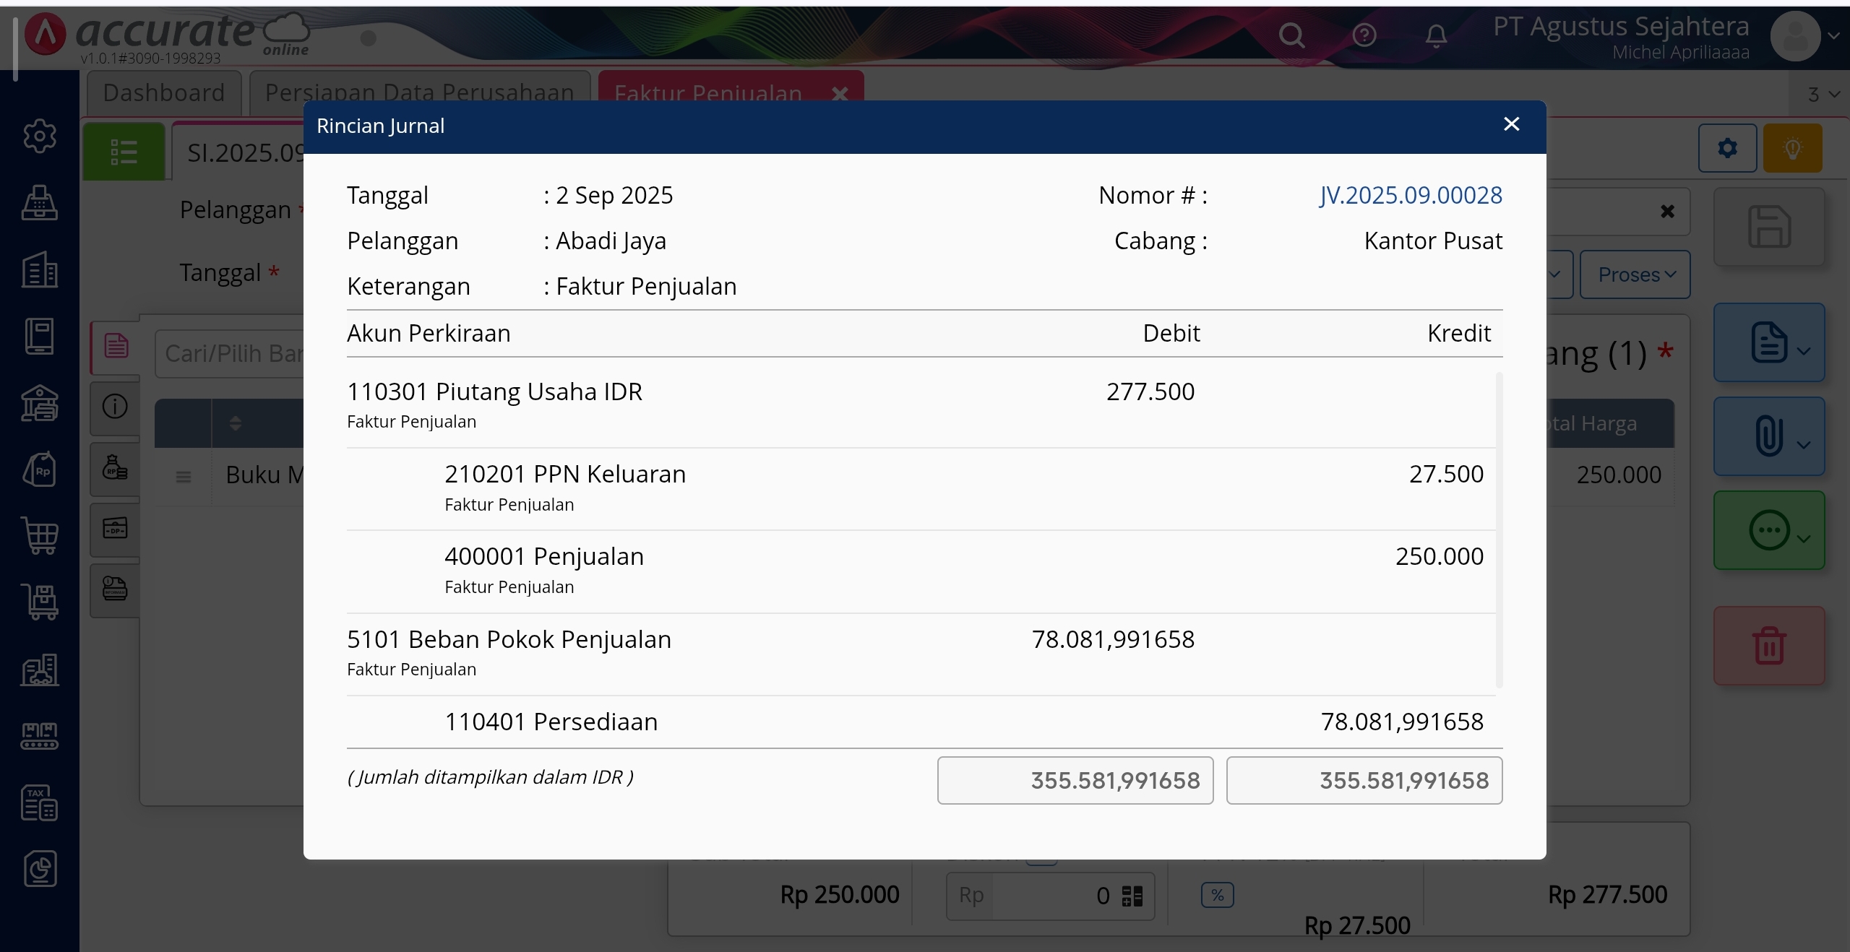
Task: Open the shopping cart module in sidebar
Action: (x=39, y=536)
